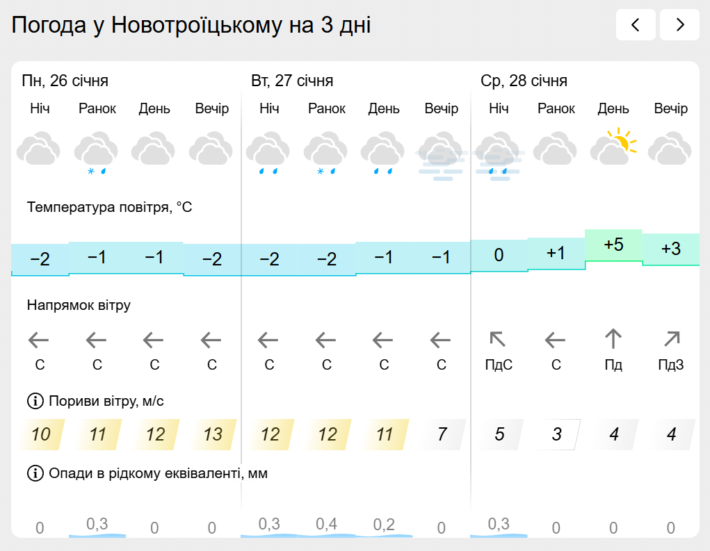Screen dimensions: 710x551
Task: Click info icon beside wind gusts label
Action: pyautogui.click(x=35, y=401)
